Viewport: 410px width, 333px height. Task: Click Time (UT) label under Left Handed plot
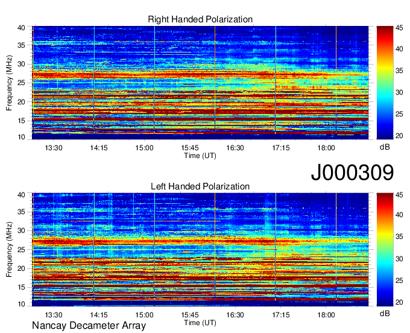(x=200, y=323)
